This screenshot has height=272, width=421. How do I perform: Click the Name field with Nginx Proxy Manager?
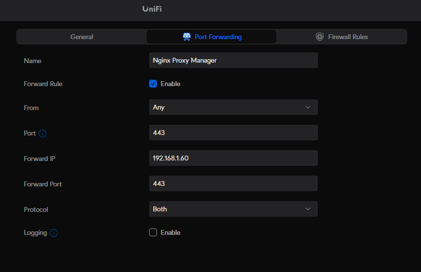pos(233,60)
